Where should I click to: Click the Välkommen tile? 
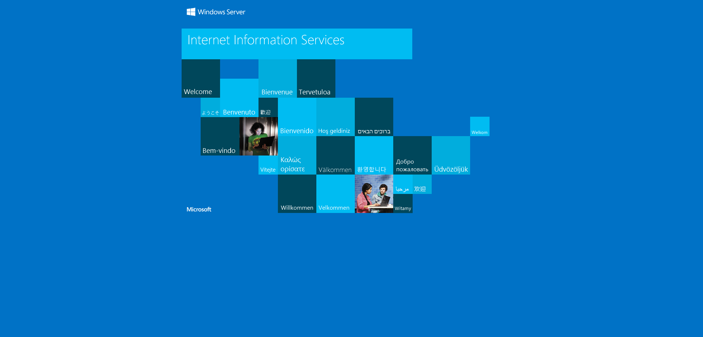pos(335,156)
